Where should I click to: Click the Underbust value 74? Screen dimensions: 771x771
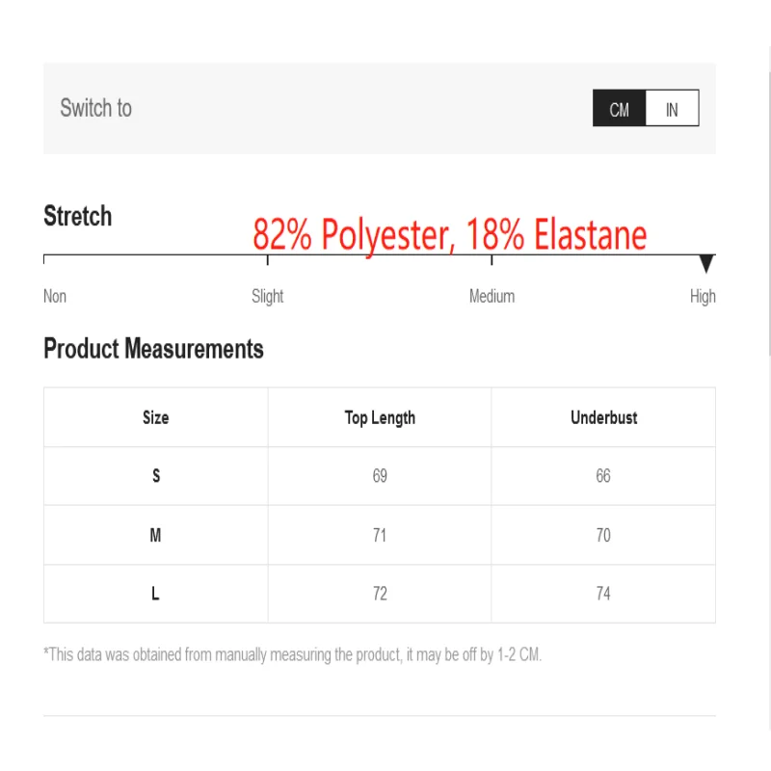pyautogui.click(x=603, y=594)
